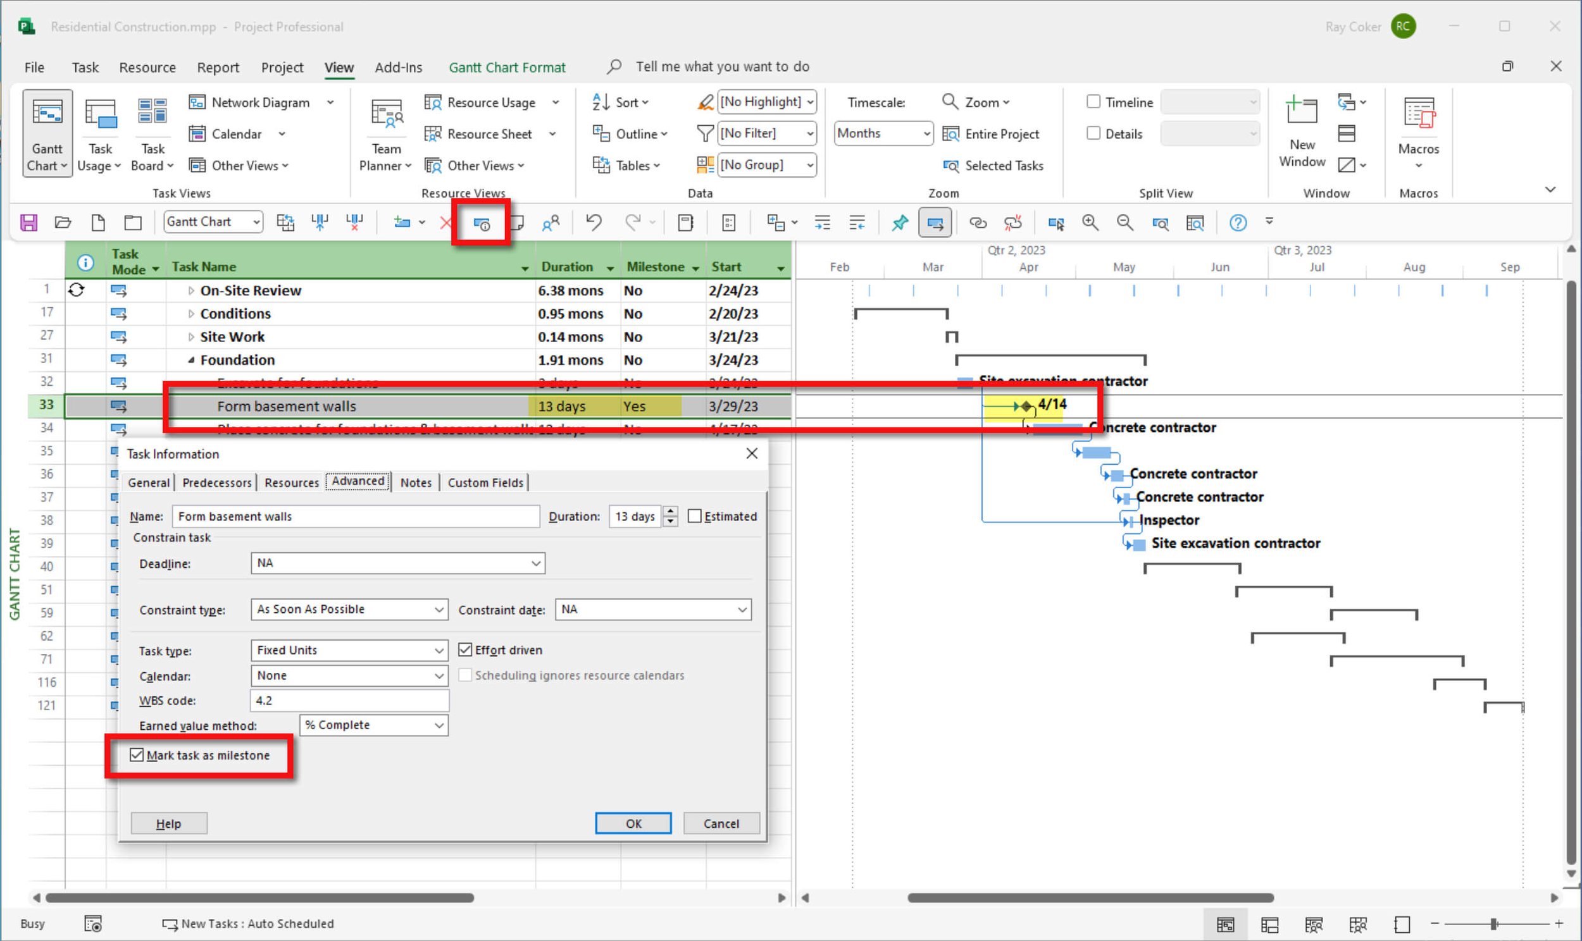Click the Undo arrow icon
Screen dimensions: 1582x941
click(x=594, y=222)
